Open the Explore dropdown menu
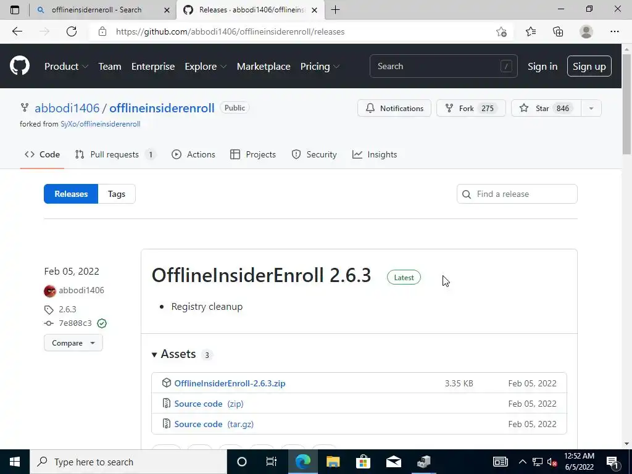Image resolution: width=632 pixels, height=474 pixels. click(206, 67)
